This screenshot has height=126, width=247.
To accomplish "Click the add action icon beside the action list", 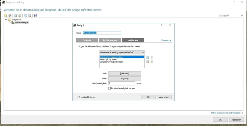I will tap(148, 58).
